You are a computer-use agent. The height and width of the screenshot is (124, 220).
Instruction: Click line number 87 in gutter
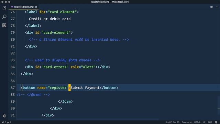13,88
